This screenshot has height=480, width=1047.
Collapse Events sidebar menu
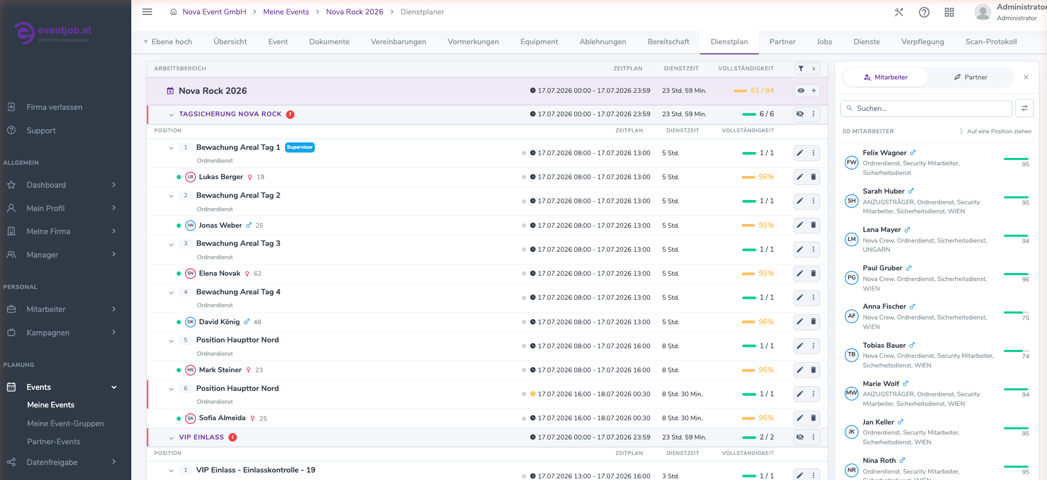pos(114,387)
